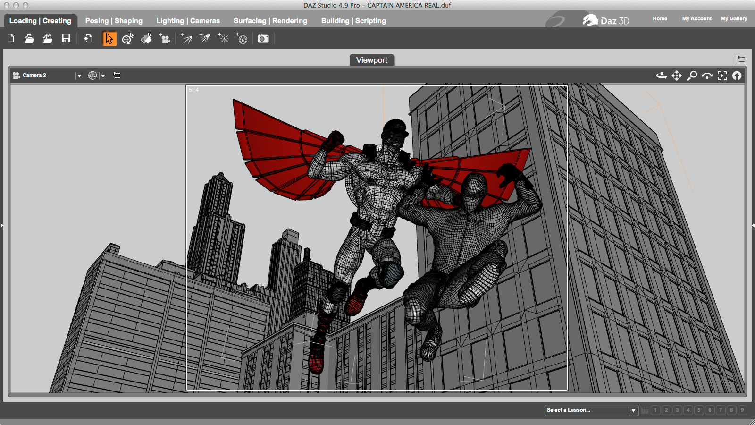755x425 pixels.
Task: Create a new point light
Action: coord(223,38)
